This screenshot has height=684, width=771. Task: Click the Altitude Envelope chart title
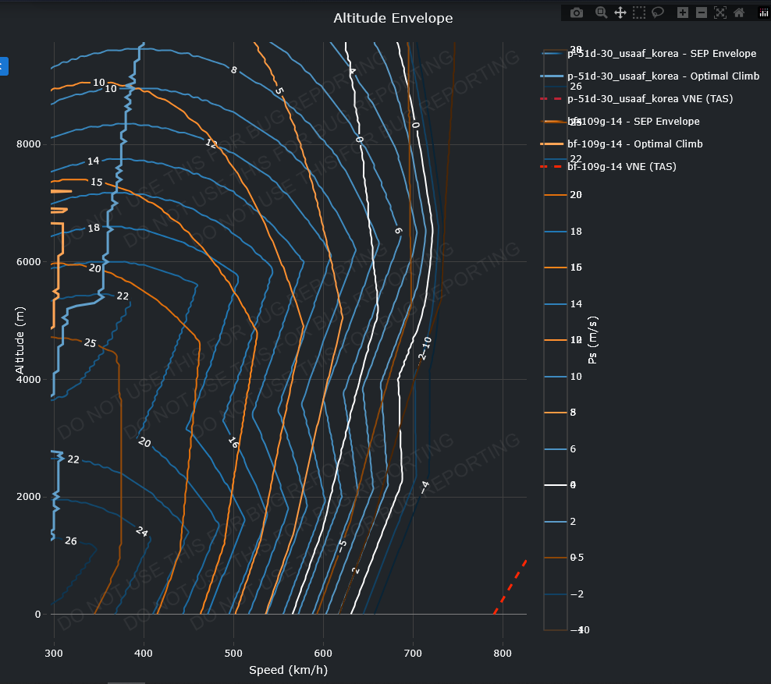(x=393, y=18)
